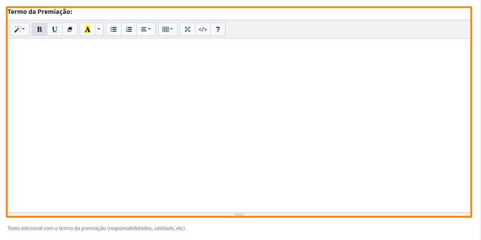Click the Termo da Premiação label
Viewport: 481px width, 240px height.
coord(40,12)
